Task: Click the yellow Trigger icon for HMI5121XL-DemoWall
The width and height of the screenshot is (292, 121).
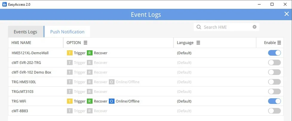Action: pos(69,53)
